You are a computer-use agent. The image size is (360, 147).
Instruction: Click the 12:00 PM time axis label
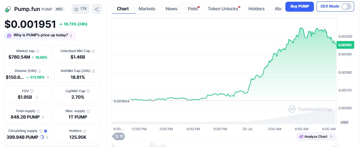(139, 129)
